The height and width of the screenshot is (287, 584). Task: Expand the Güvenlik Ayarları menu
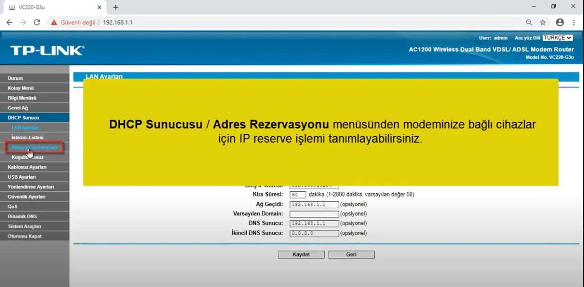(26, 197)
